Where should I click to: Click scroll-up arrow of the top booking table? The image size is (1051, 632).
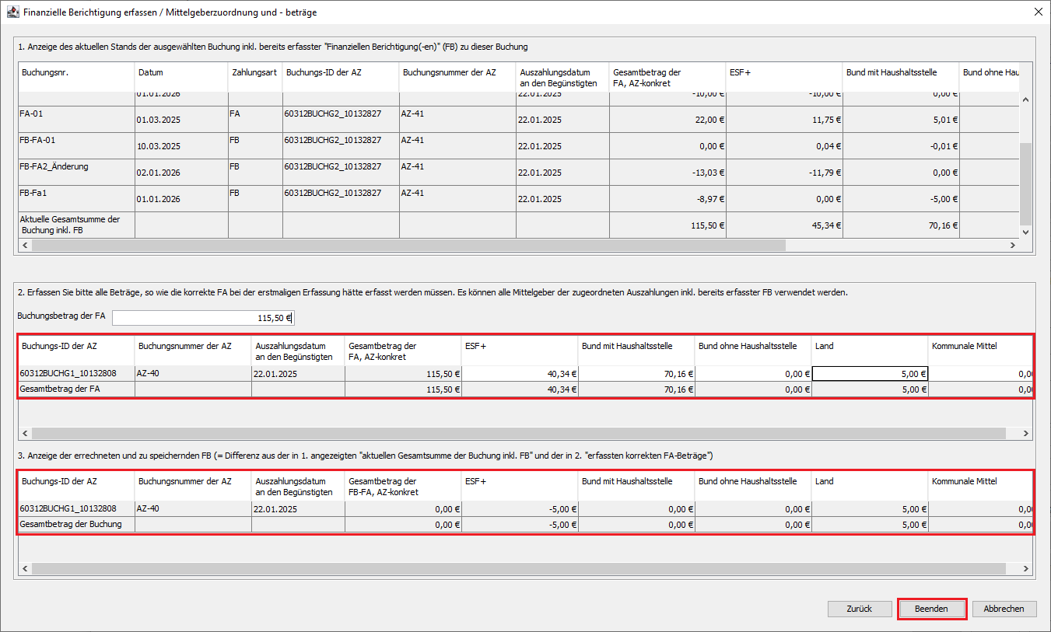coord(1025,100)
